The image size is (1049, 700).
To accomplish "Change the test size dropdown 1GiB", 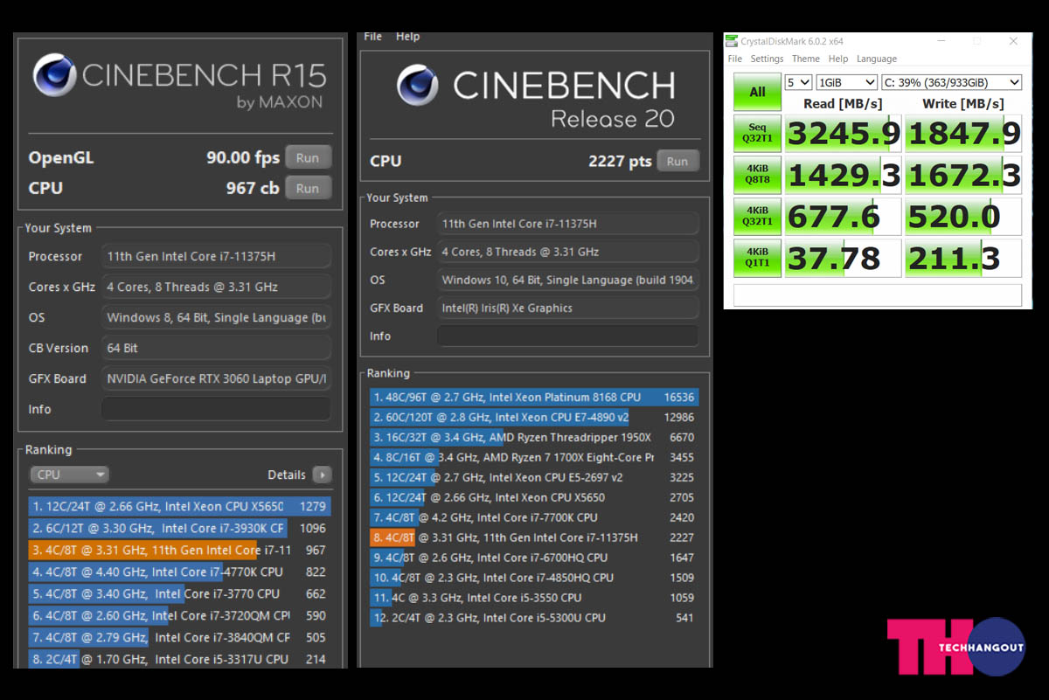I will point(846,82).
